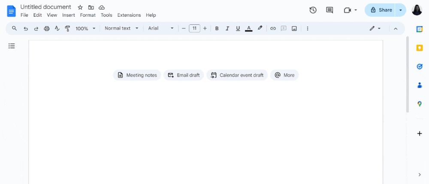This screenshot has height=184, width=429.
Task: Star the Untitled document
Action: click(x=80, y=7)
